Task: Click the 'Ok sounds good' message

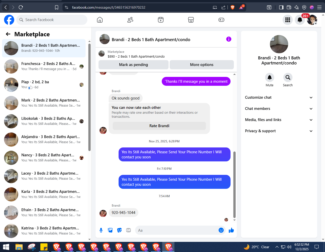Action: (x=126, y=98)
